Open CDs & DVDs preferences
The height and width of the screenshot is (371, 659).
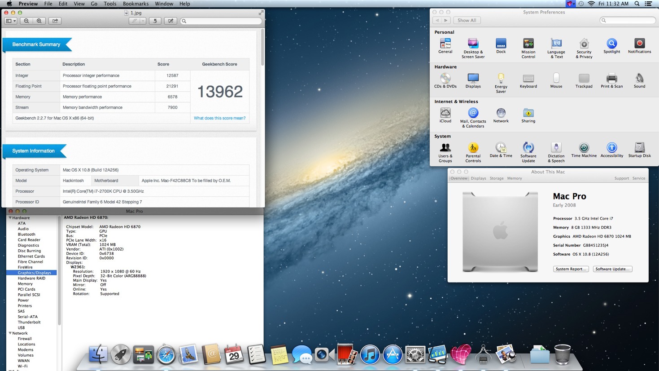point(445,80)
